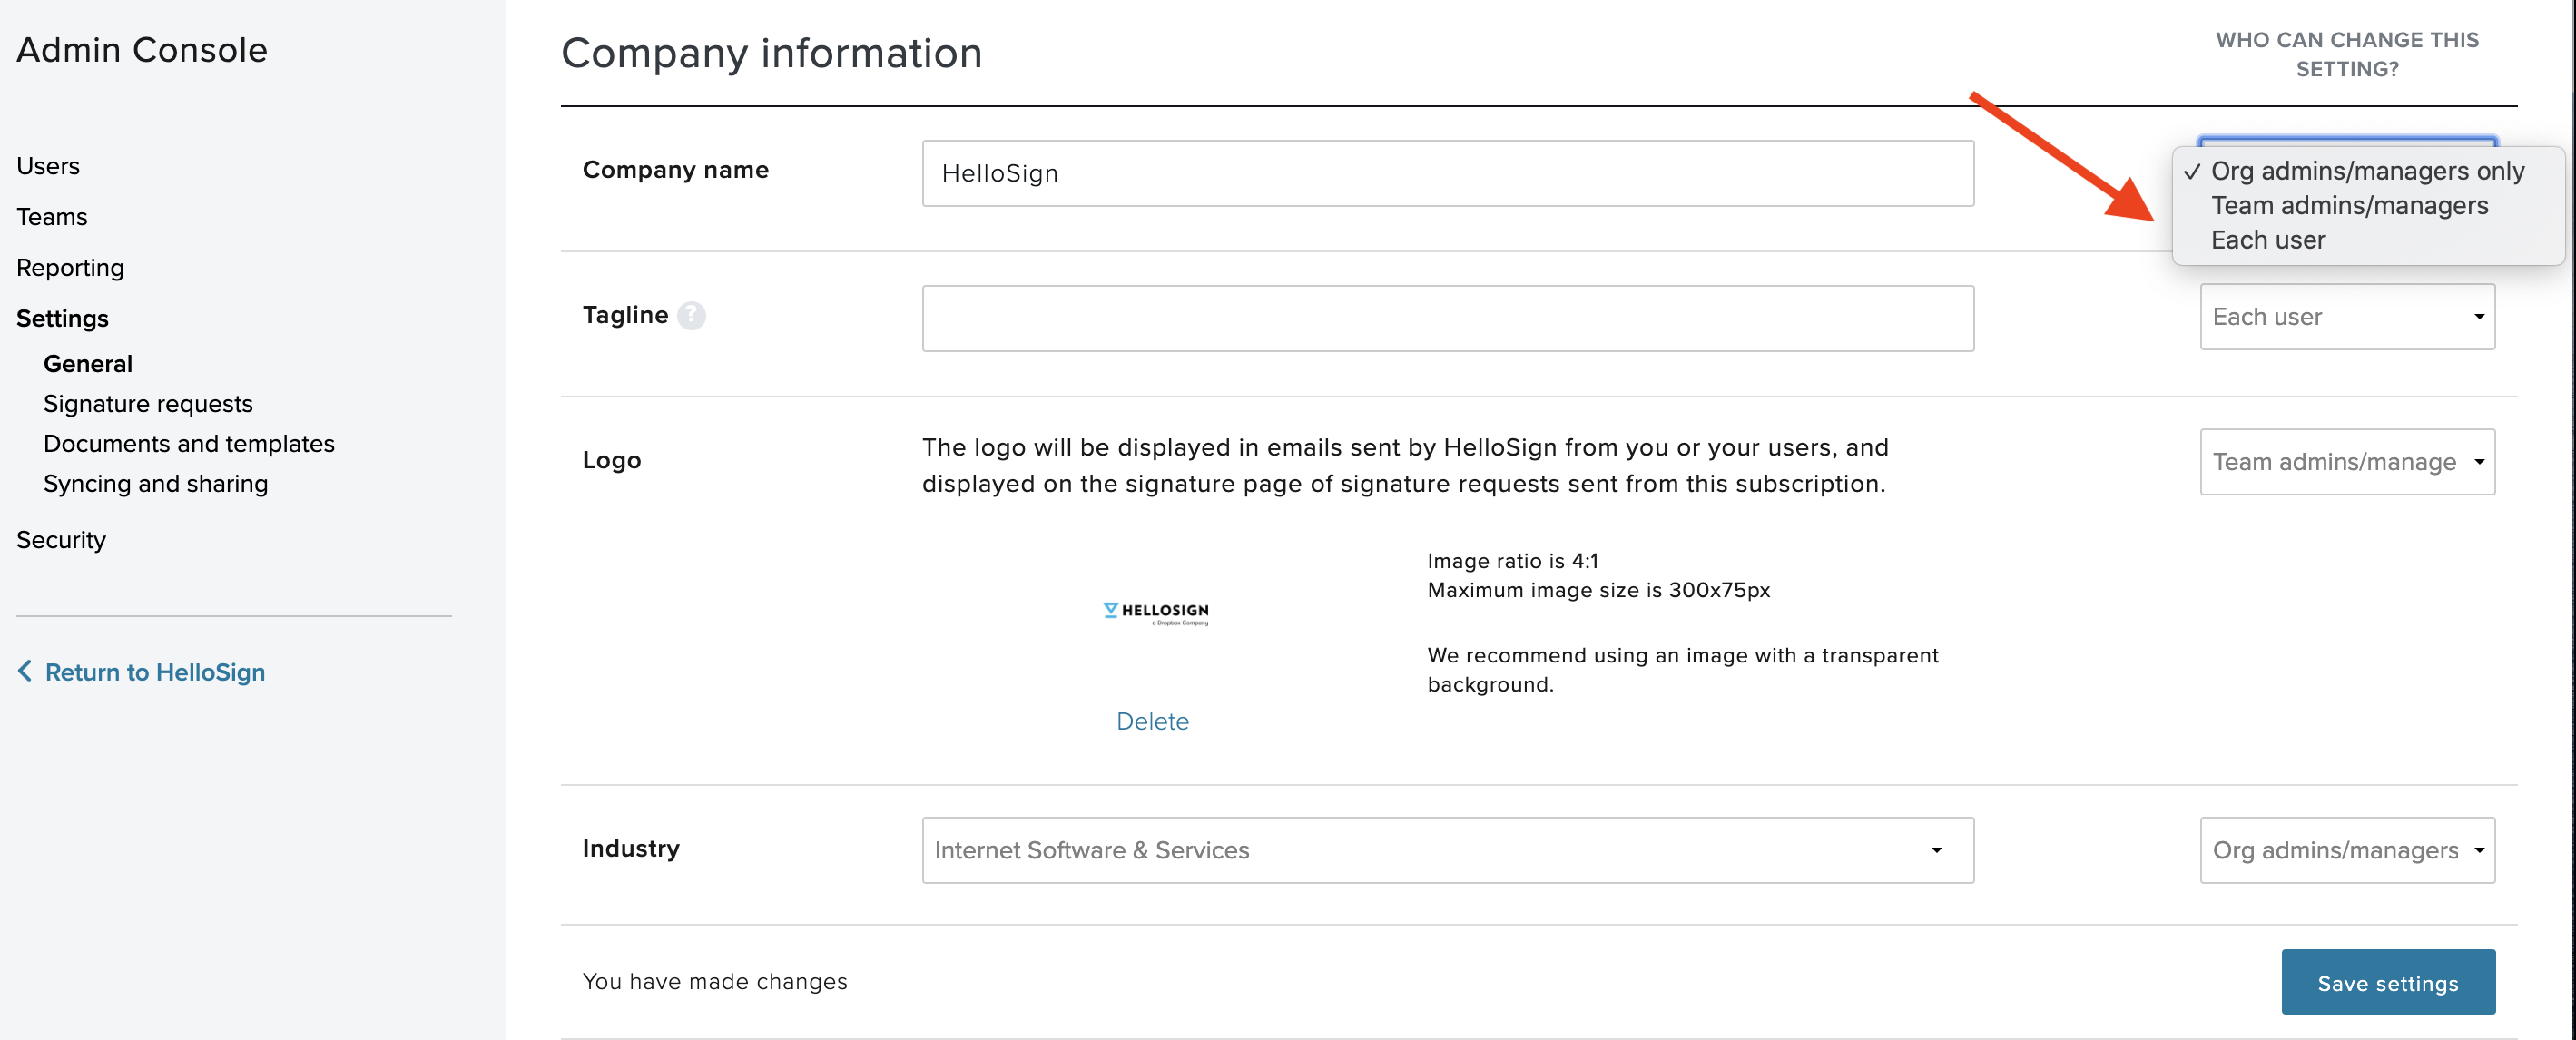The image size is (2576, 1040).
Task: Open Industry permission dropdown Org admins/managers
Action: coord(2347,850)
